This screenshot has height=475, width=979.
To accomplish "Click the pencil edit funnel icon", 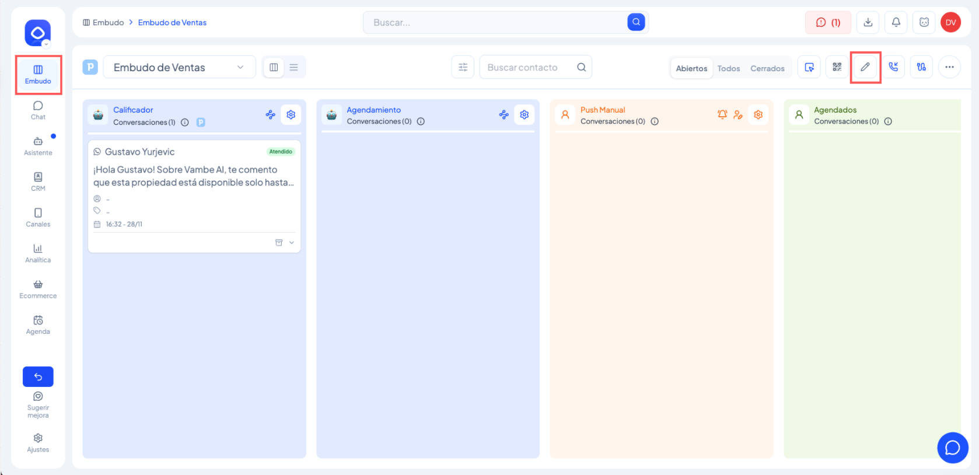I will pyautogui.click(x=865, y=67).
